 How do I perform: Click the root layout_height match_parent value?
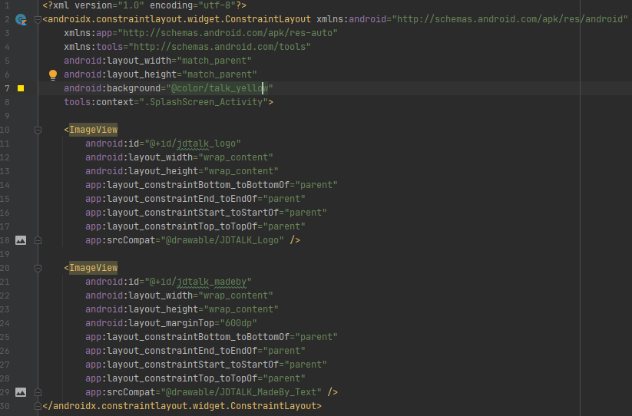(220, 74)
